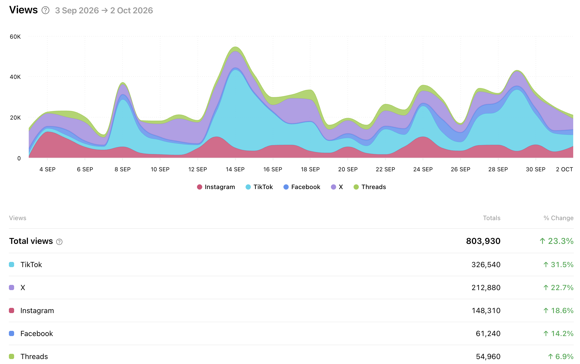Toggle Threads series in chart legend
This screenshot has width=580, height=364.
point(370,187)
